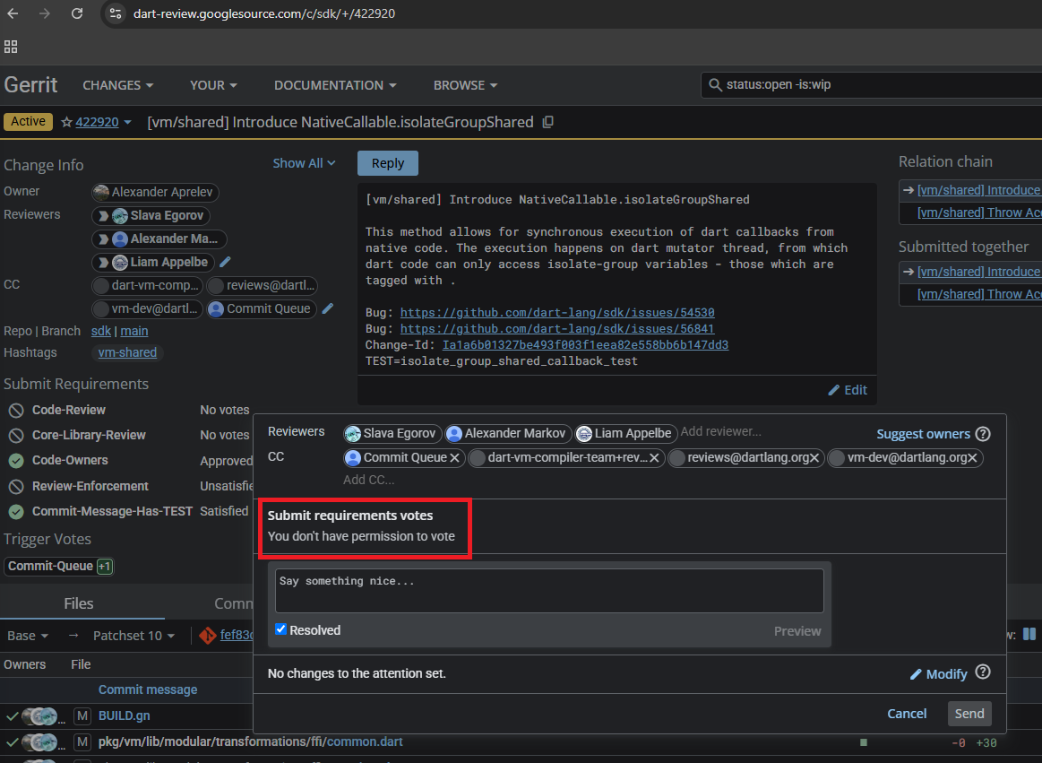Edit reviewers with the pencil icon beside Liam Appelbe

[x=225, y=262]
